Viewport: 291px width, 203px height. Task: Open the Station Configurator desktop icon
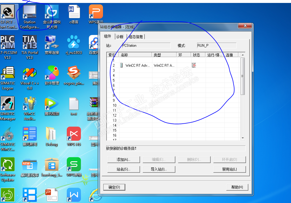coord(29,17)
